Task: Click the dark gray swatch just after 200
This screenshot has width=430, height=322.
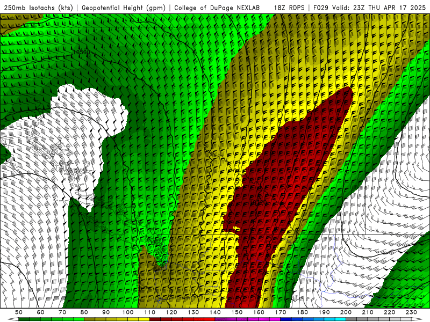Action: 352,319
